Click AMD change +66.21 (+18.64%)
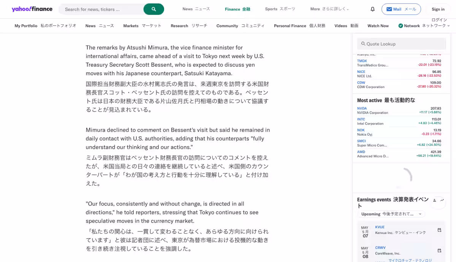Image resolution: width=456 pixels, height=262 pixels. coord(429,156)
